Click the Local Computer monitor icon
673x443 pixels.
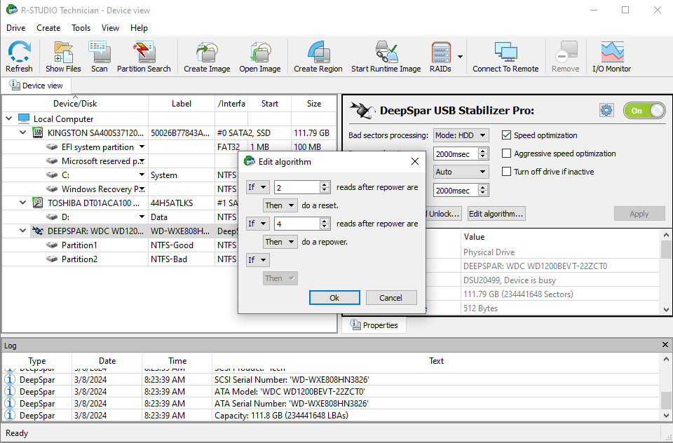click(x=24, y=119)
